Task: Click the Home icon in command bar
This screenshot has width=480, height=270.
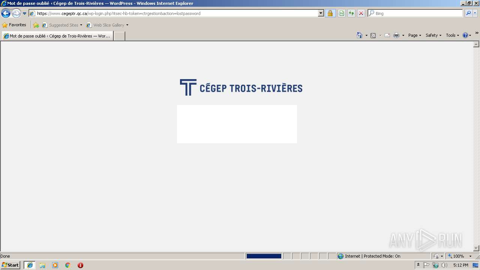Action: (360, 35)
